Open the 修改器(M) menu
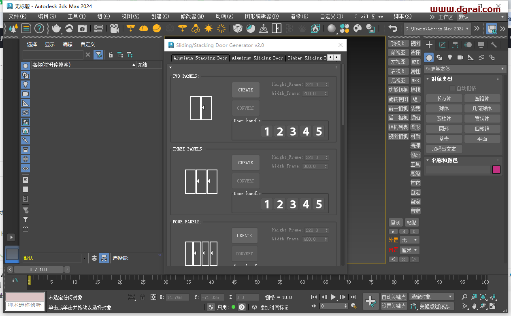The width and height of the screenshot is (511, 316). point(192,17)
